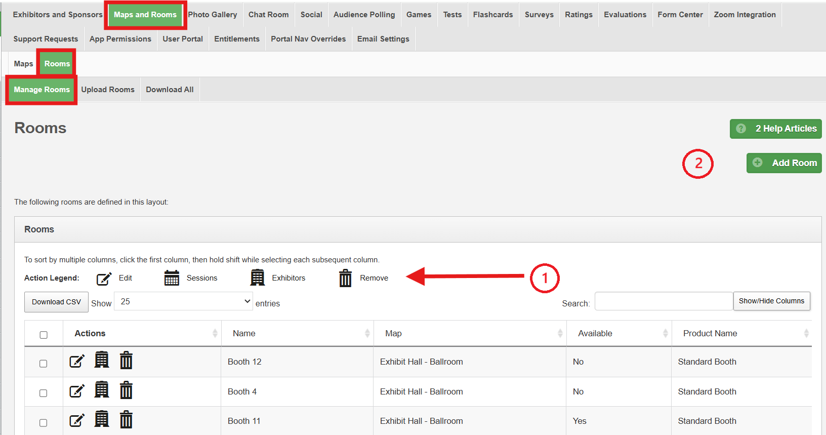Click into the Search input field
Viewport: 826px width, 435px height.
tap(664, 301)
